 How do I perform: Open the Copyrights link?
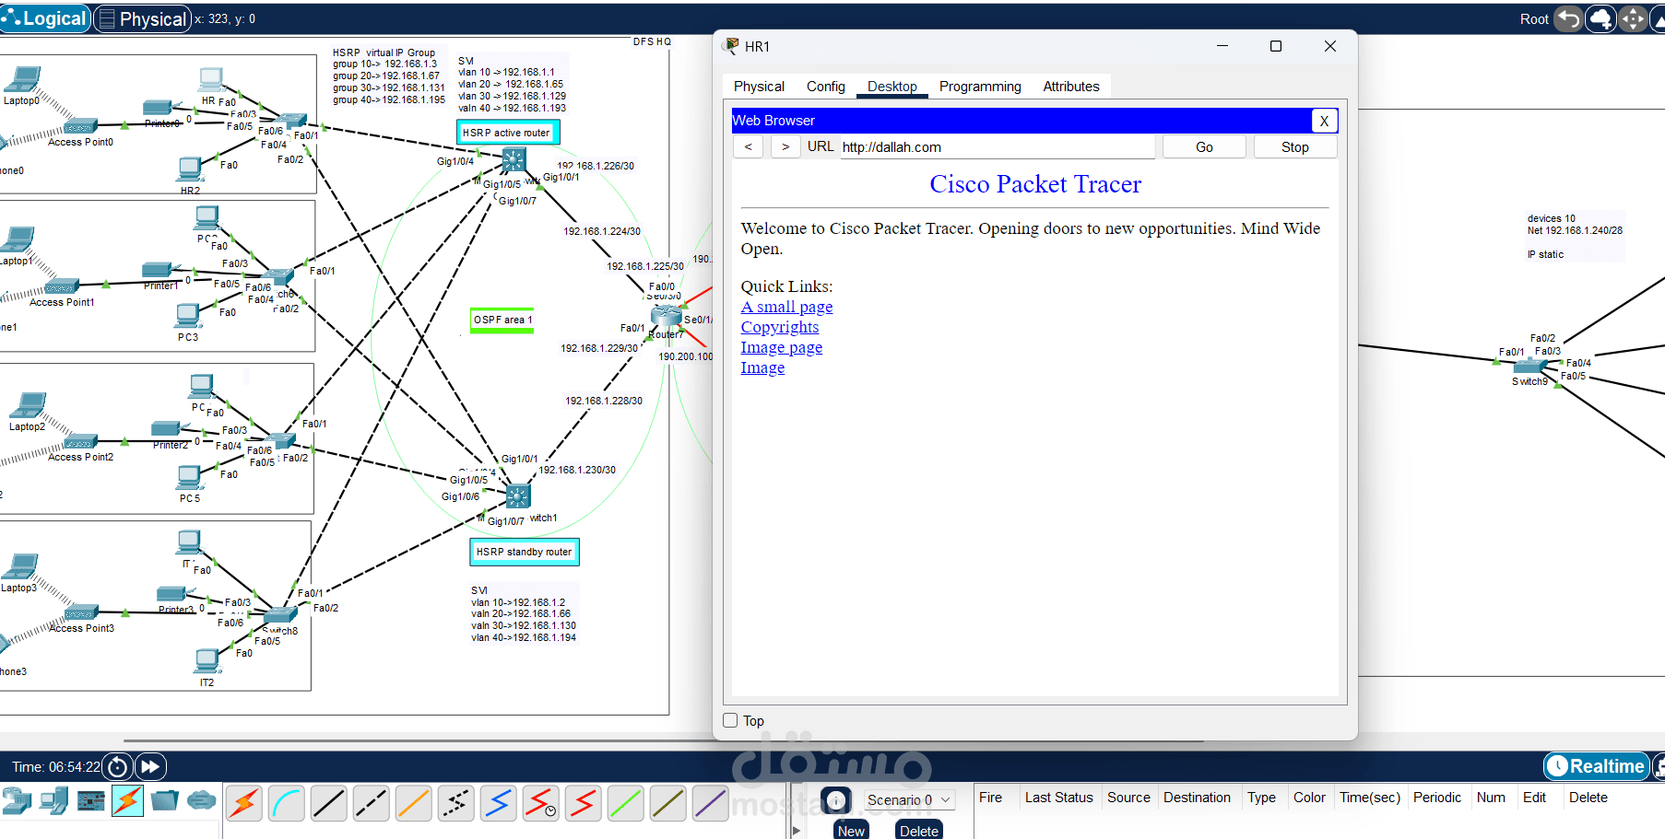click(780, 327)
